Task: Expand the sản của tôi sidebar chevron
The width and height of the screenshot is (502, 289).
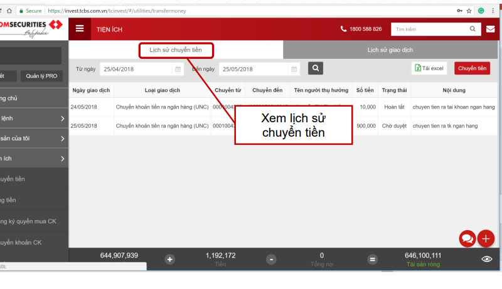Action: 62,139
